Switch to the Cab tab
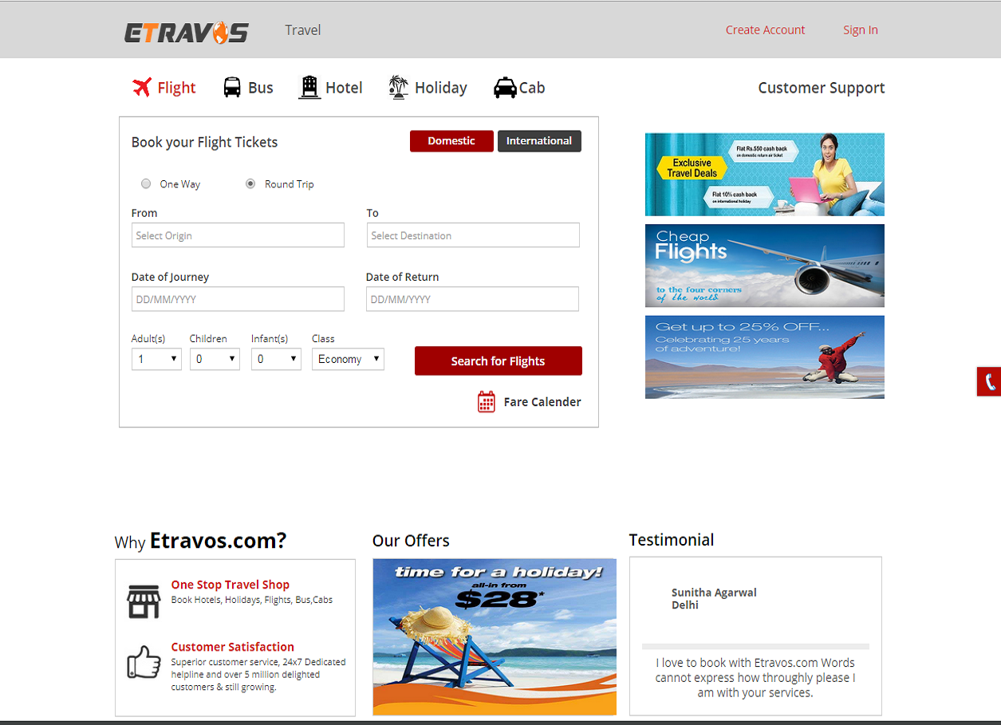Image resolution: width=1001 pixels, height=725 pixels. pyautogui.click(x=519, y=88)
